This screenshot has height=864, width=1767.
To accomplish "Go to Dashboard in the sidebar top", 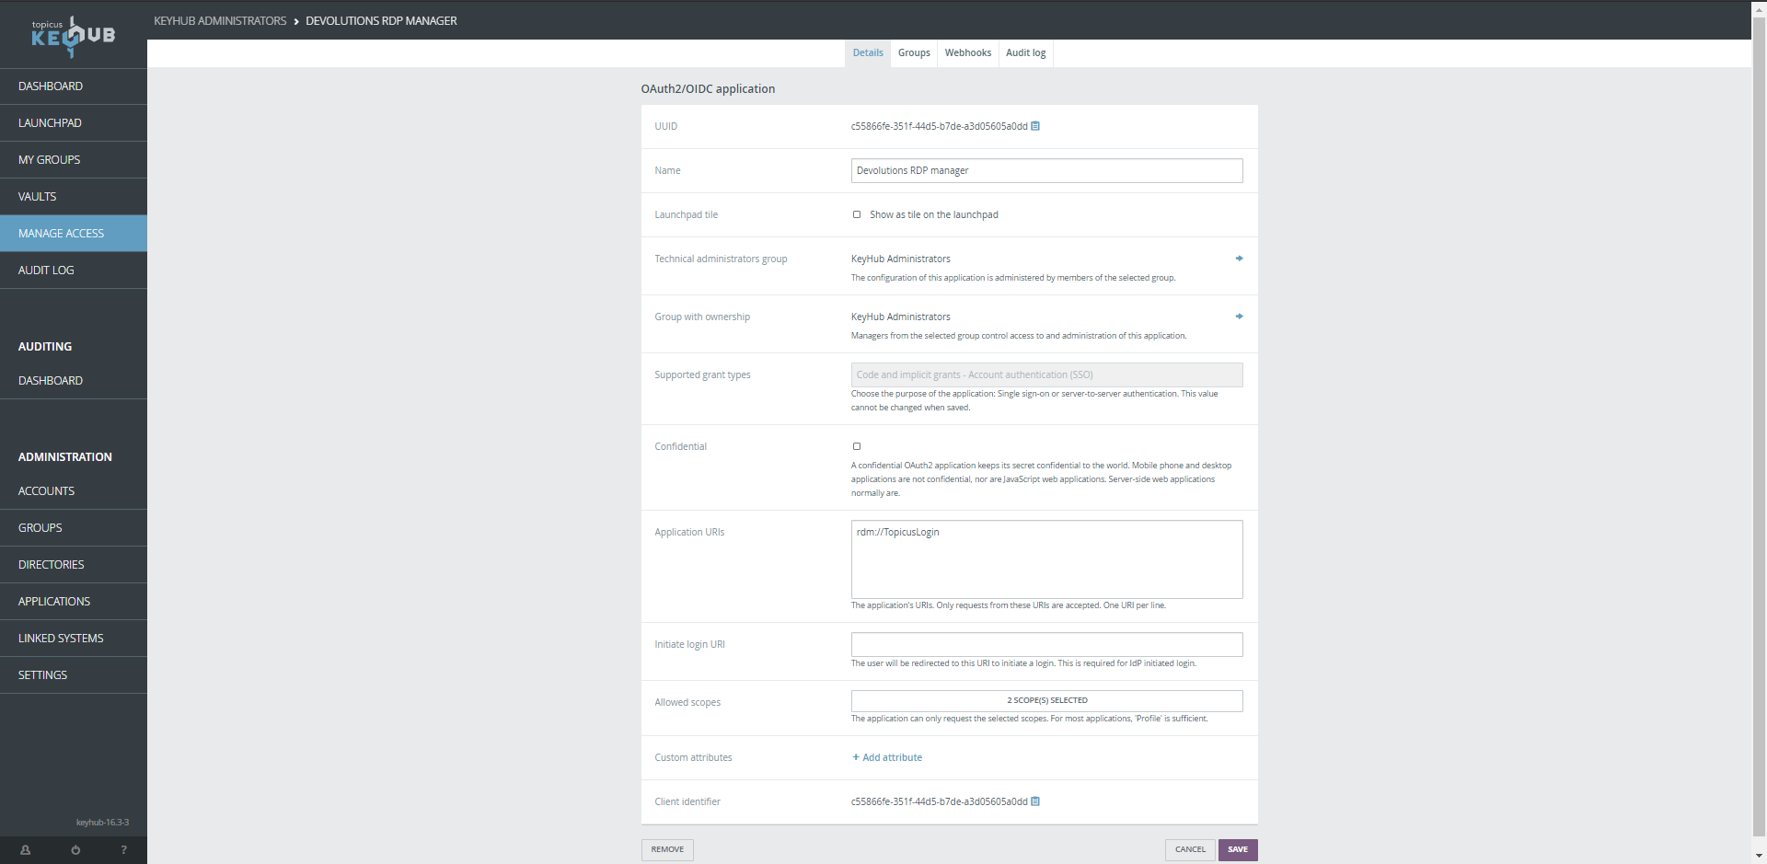I will click(74, 86).
